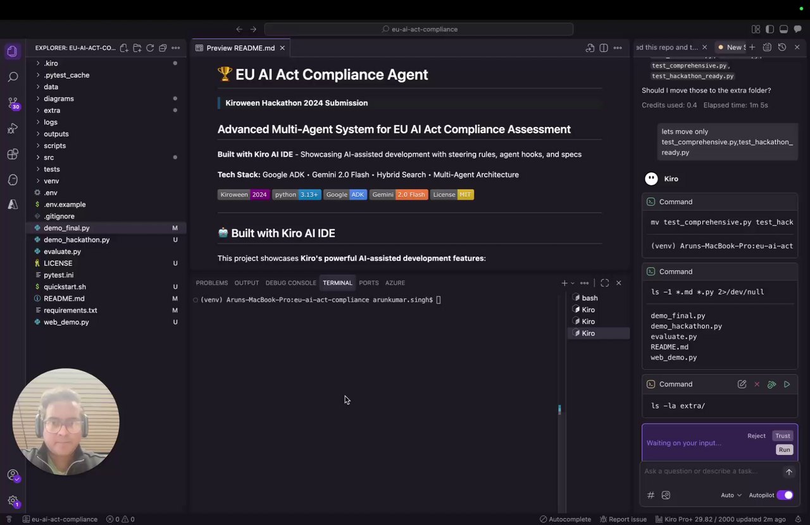
Task: Run the ls -la extra/ command play icon
Action: pyautogui.click(x=787, y=384)
